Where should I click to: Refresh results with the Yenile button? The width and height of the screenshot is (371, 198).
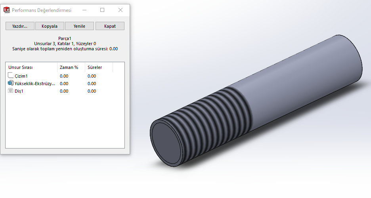79,26
